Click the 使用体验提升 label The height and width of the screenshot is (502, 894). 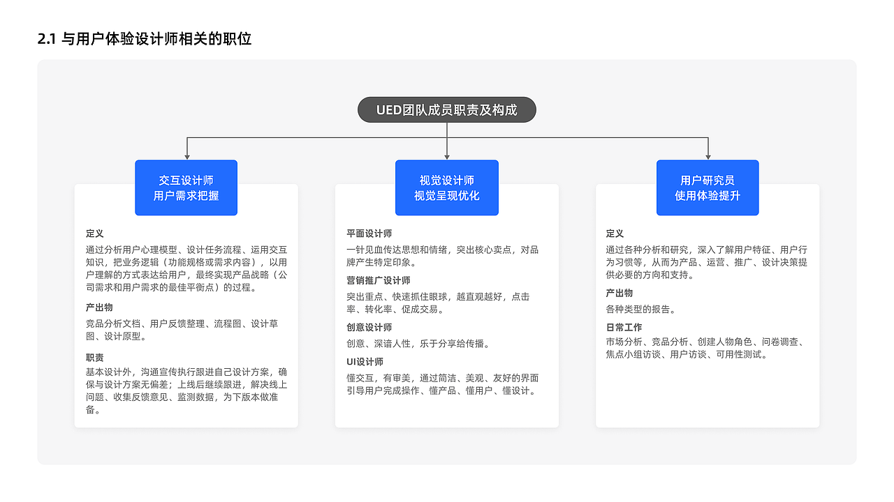pos(708,197)
